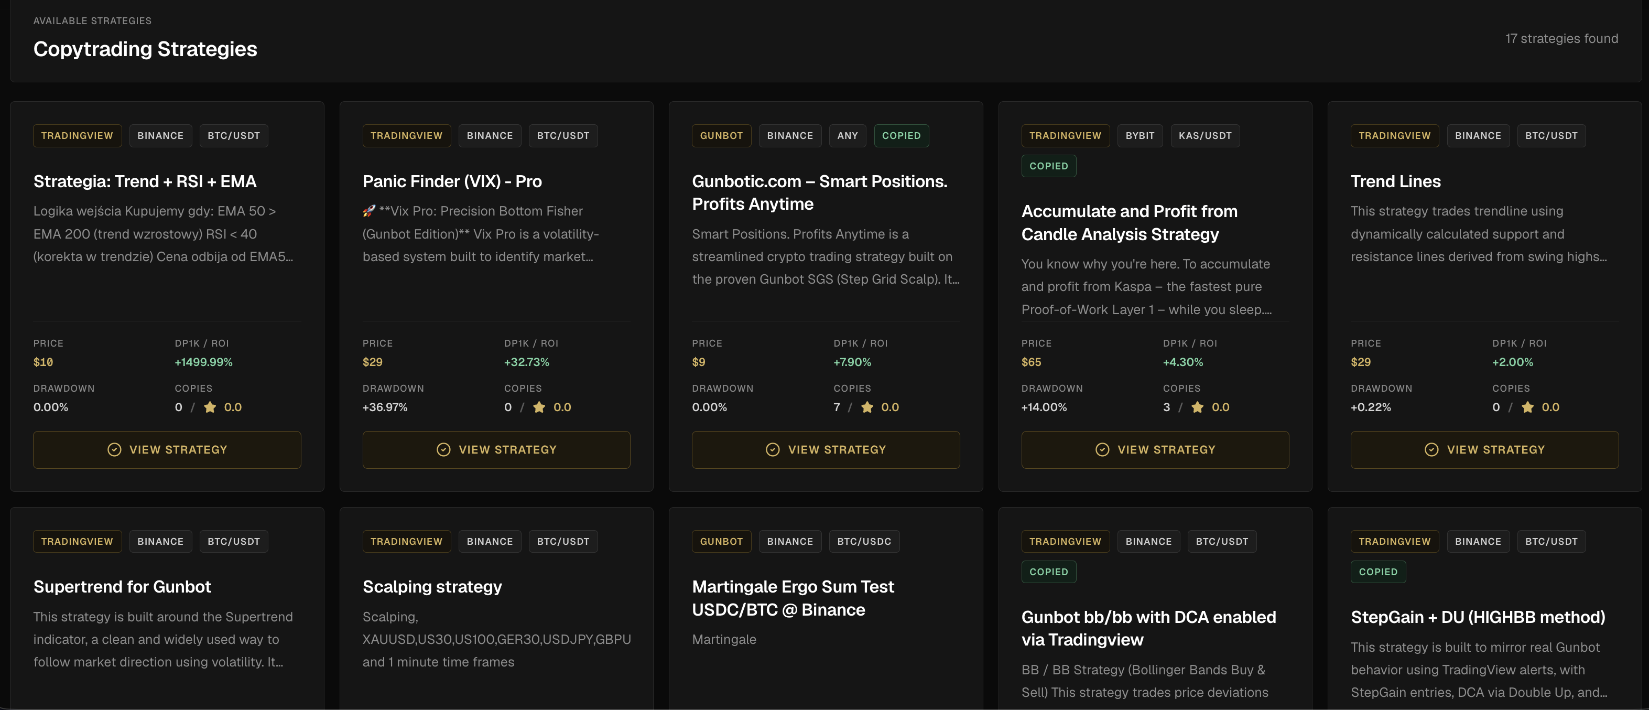The image size is (1649, 710).
Task: Click check-circle icon in Gunbotic card's View Strategy
Action: [773, 449]
